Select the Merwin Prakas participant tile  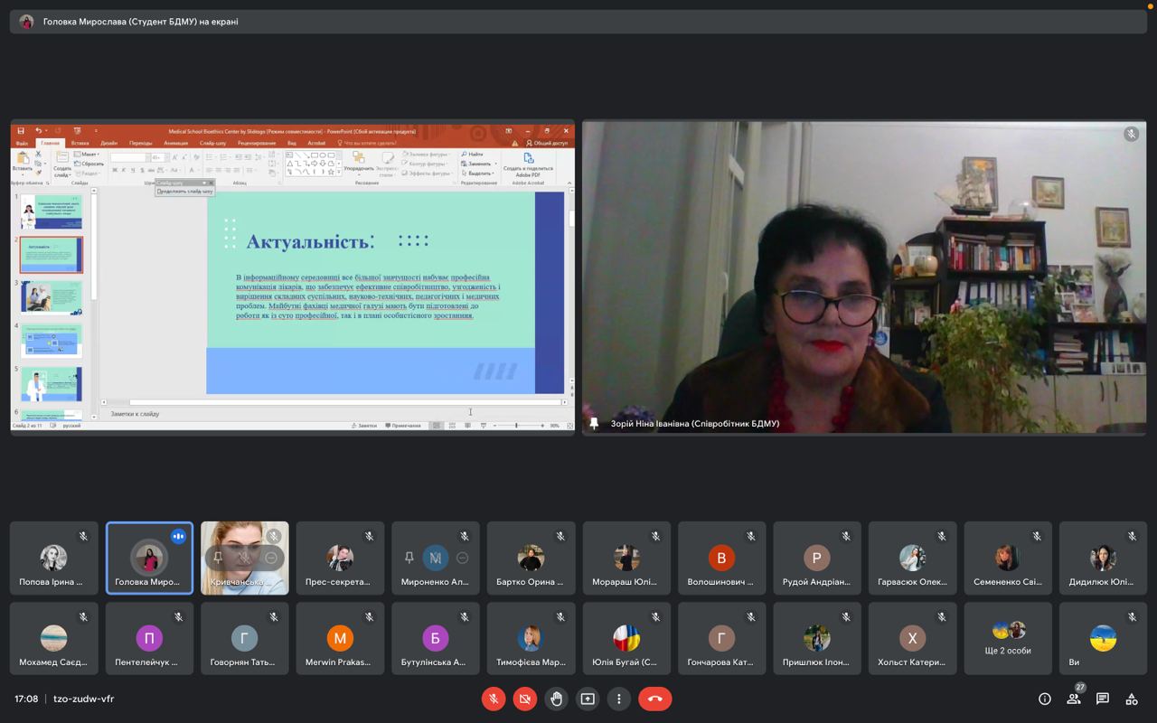point(340,639)
